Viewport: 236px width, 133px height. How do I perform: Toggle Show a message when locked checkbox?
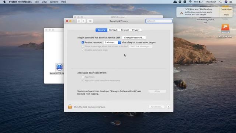click(x=83, y=46)
